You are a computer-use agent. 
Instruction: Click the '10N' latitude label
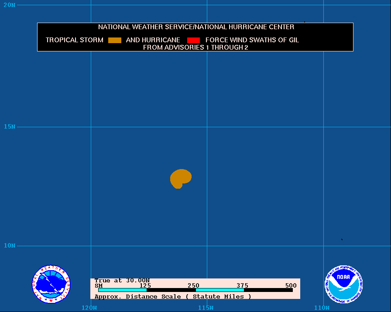(x=9, y=245)
